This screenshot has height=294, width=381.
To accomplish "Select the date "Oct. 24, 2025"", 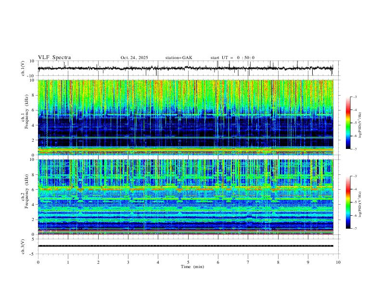I will pos(134,58).
